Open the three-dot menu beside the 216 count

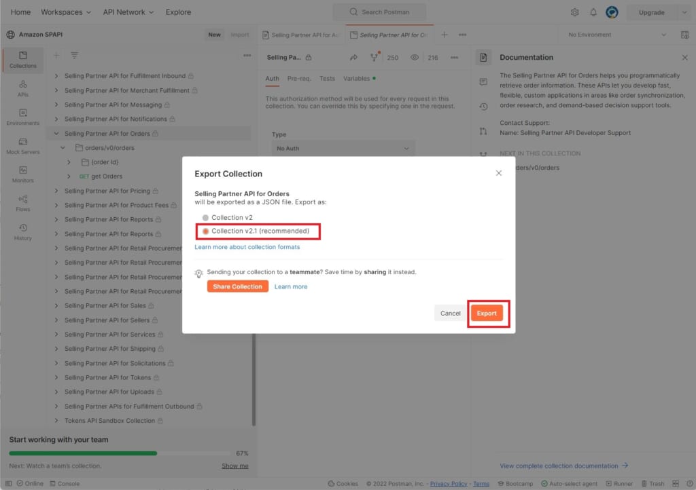(454, 57)
